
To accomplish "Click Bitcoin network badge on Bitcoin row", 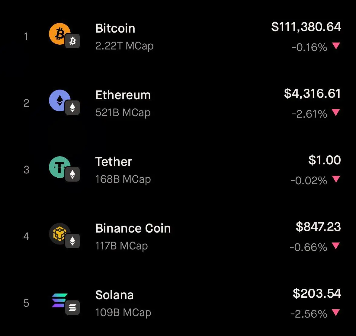I will 72,41.
